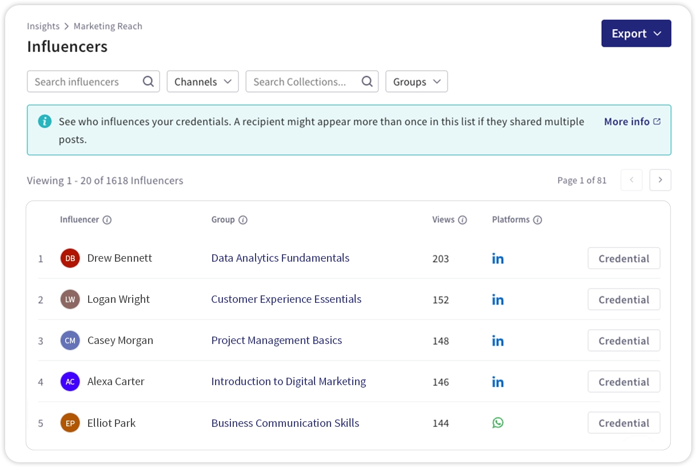Click the info icon beside Influencer header

coord(107,220)
